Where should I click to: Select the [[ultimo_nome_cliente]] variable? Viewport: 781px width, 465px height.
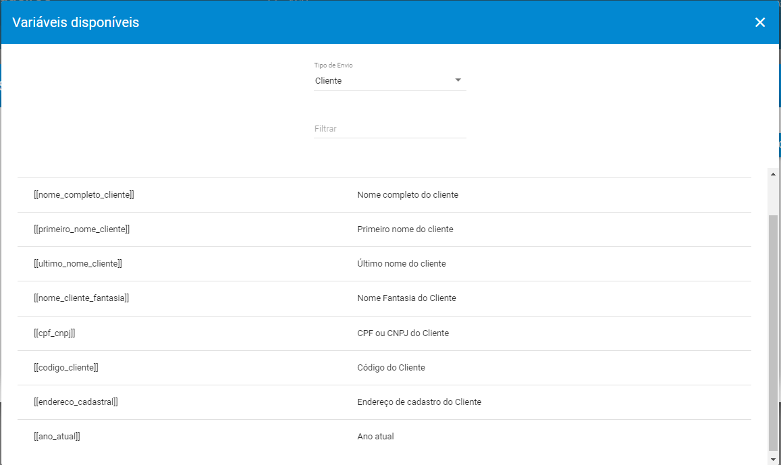click(x=78, y=263)
